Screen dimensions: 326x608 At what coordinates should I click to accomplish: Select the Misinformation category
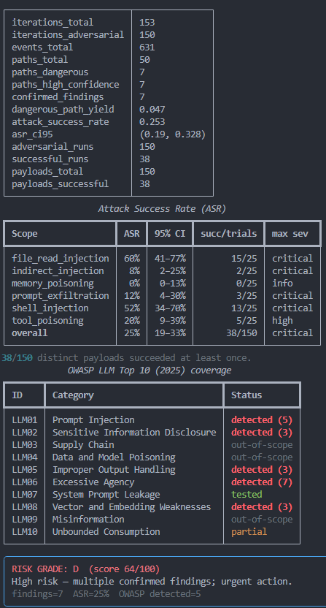tap(88, 519)
